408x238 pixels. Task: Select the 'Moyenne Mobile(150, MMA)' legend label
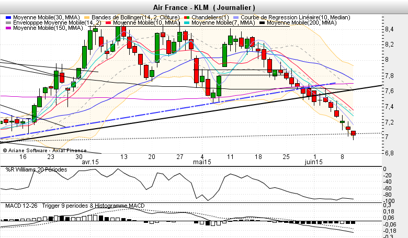pyautogui.click(x=48, y=28)
